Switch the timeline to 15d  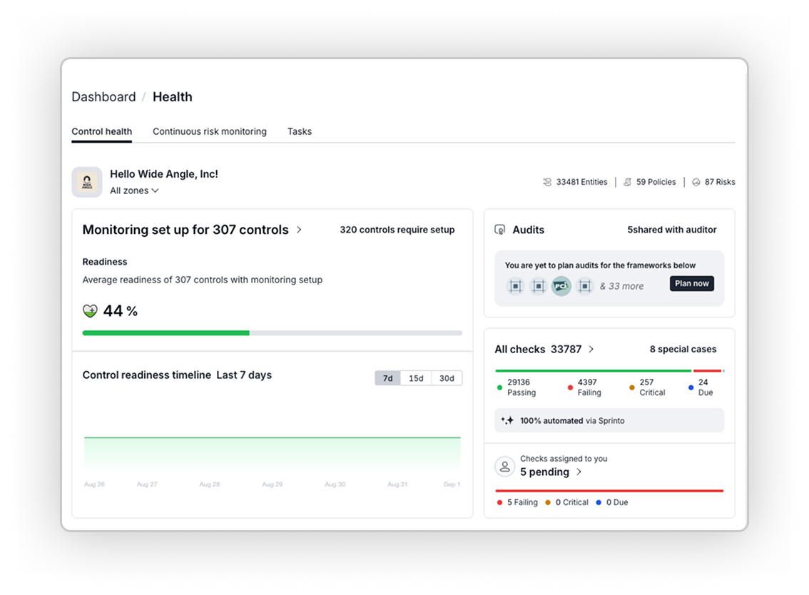pos(416,378)
